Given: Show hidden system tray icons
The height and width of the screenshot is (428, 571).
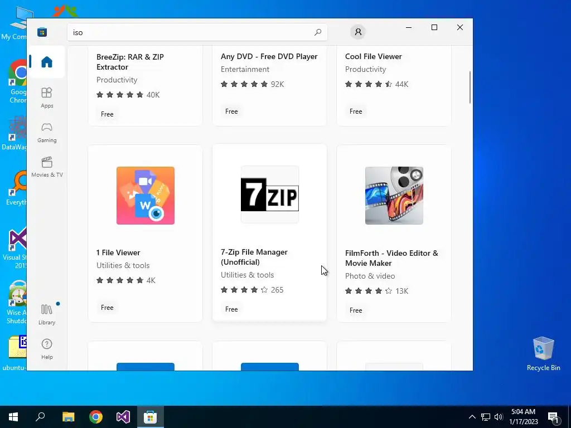Looking at the screenshot, I should pyautogui.click(x=472, y=417).
